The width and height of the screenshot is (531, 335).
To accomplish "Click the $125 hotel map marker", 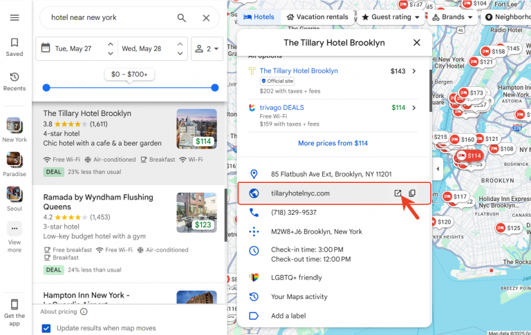I will (x=509, y=228).
